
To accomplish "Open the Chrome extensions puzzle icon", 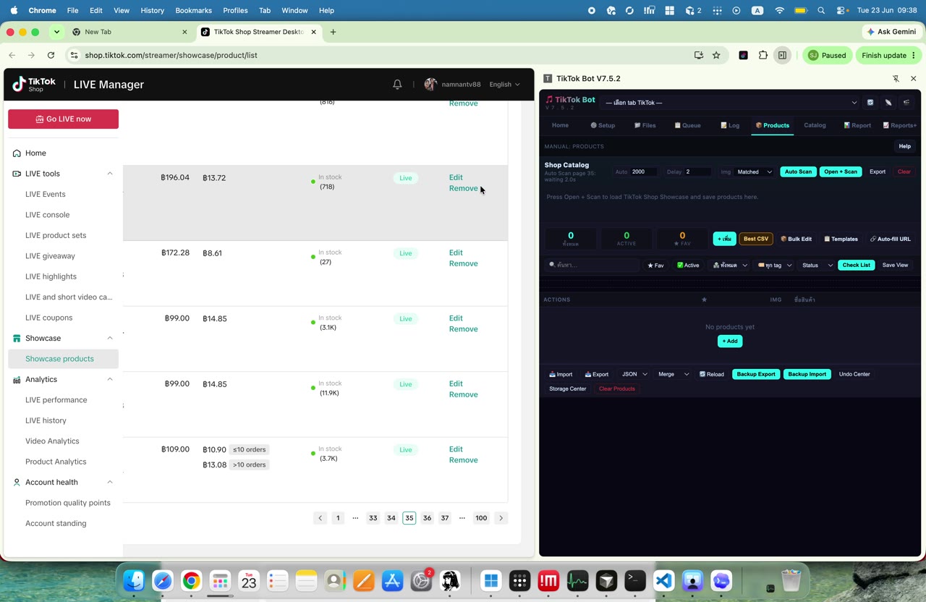I will click(763, 55).
